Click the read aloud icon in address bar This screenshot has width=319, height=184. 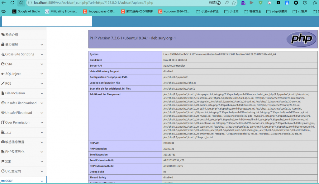226,3
